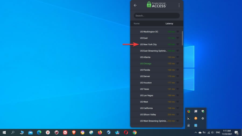
Task: Click the 153 ms latency value for Atlanta
Action: point(171,57)
